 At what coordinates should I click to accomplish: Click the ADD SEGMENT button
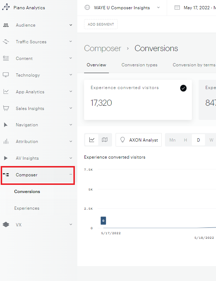pyautogui.click(x=101, y=24)
